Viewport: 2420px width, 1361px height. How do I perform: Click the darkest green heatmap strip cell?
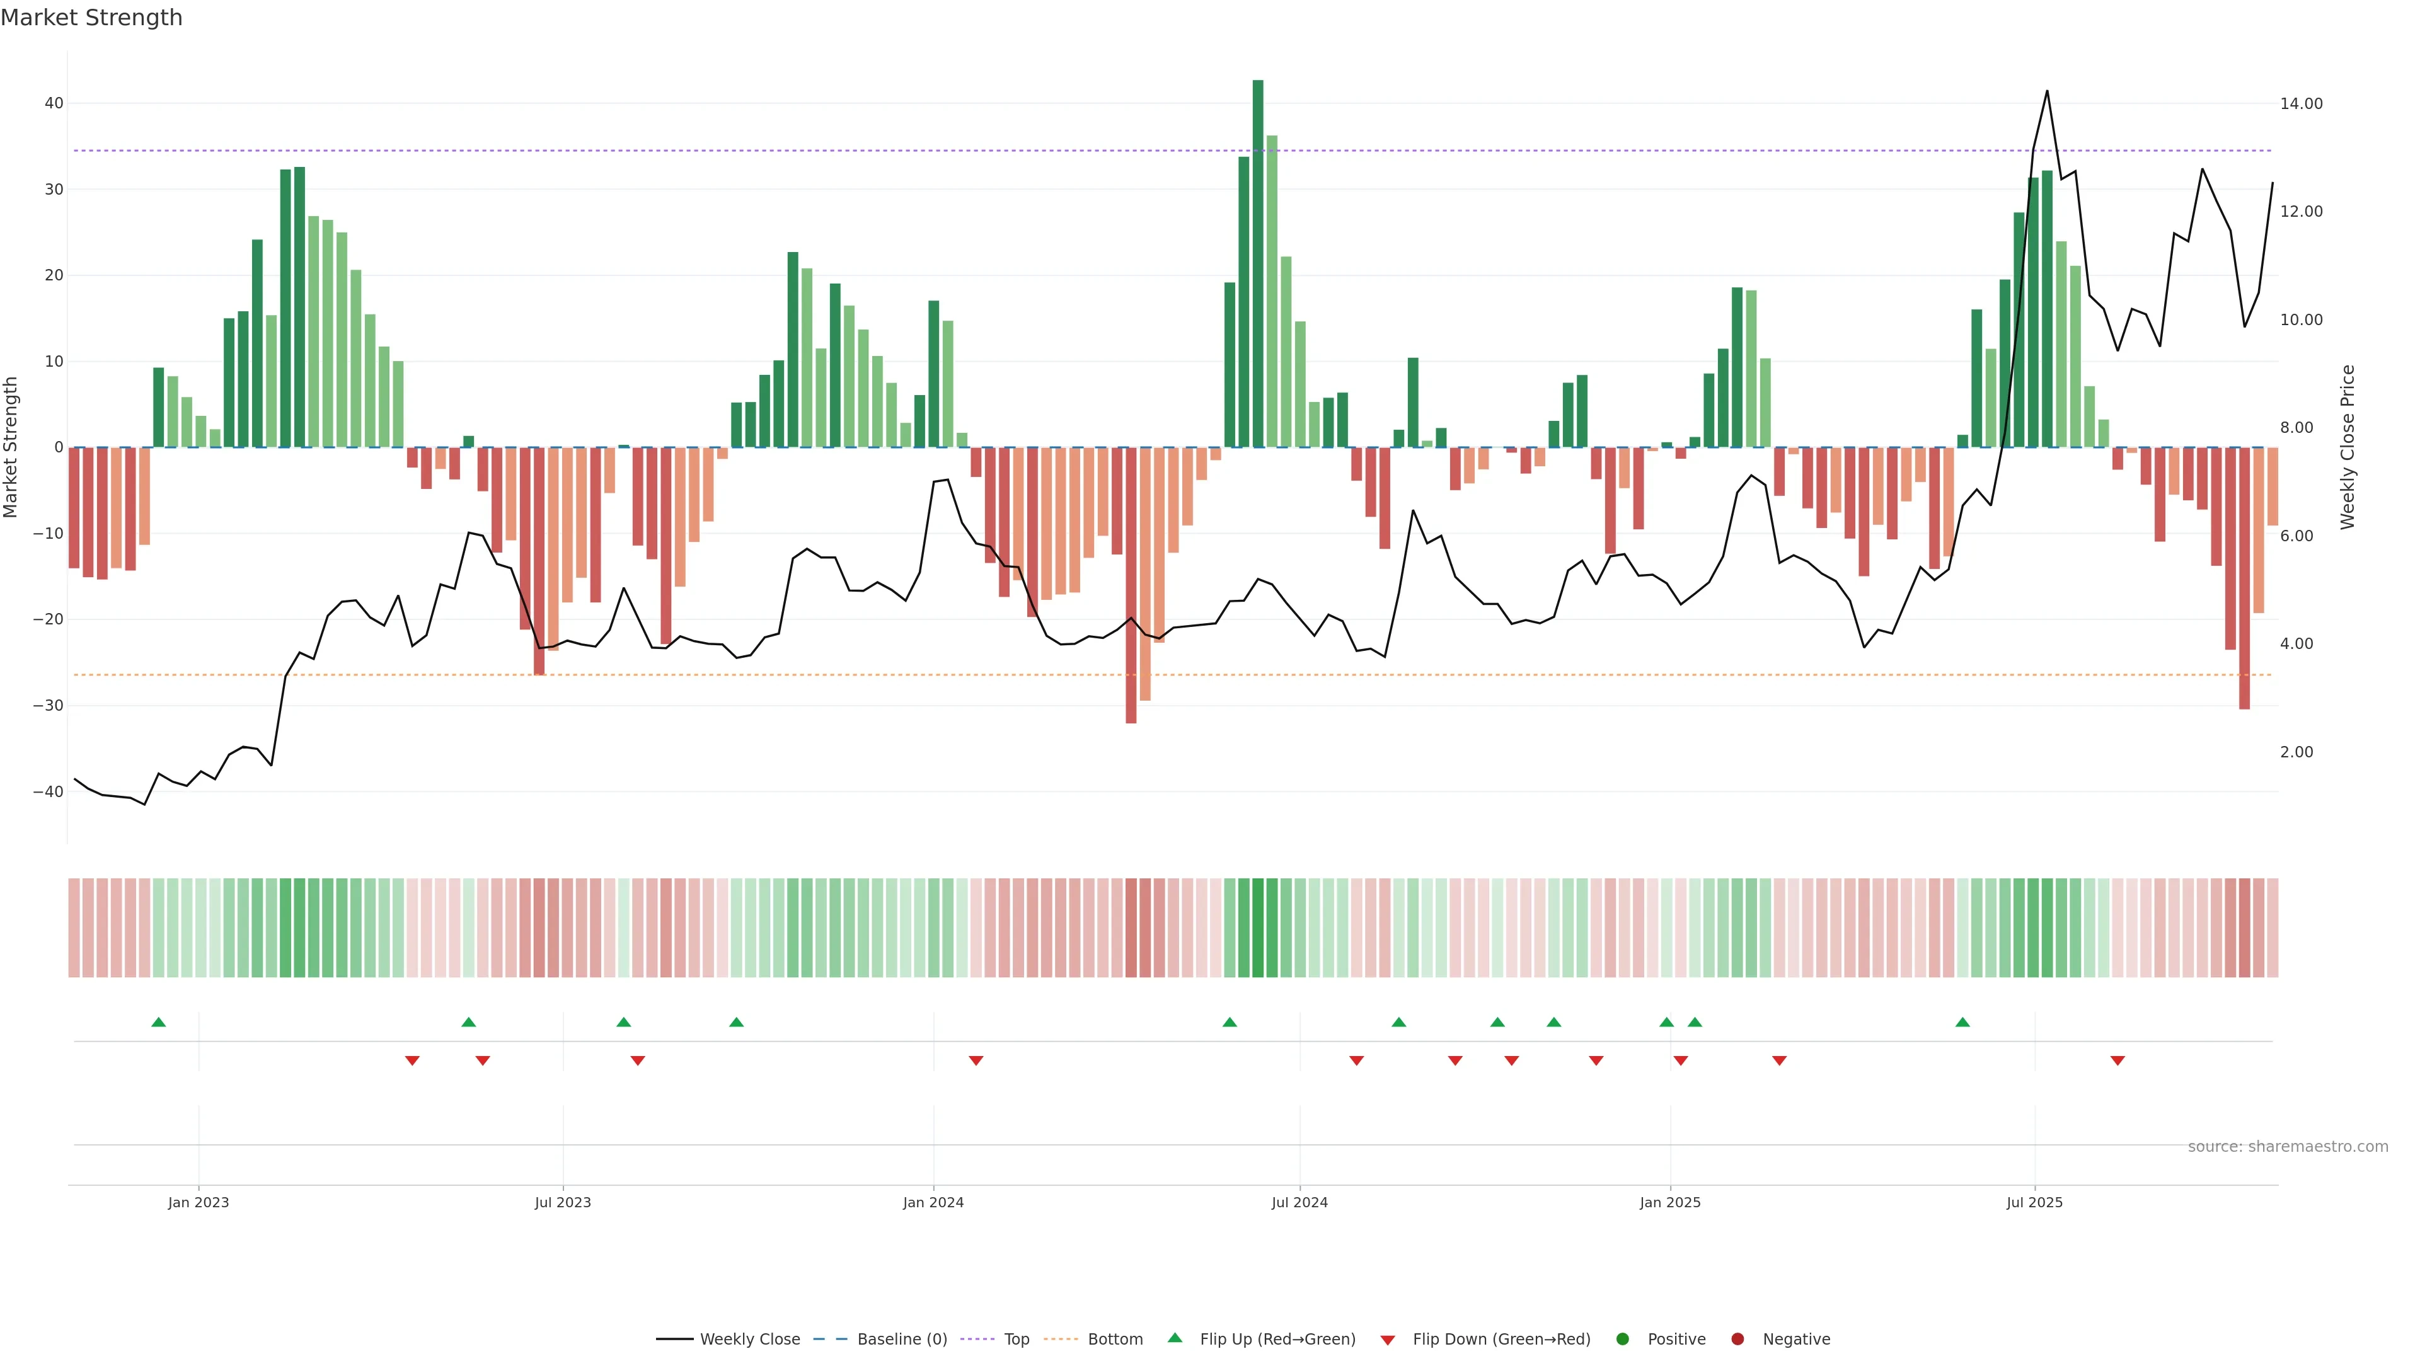coord(1258,928)
